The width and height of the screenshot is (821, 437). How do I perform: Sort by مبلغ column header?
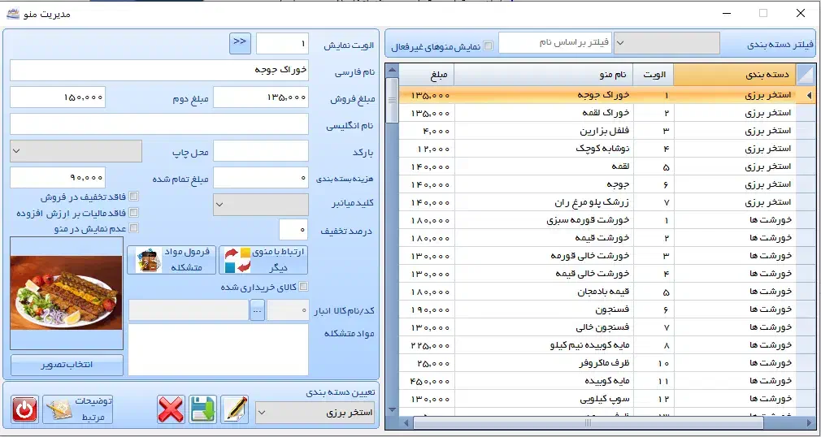(426, 75)
